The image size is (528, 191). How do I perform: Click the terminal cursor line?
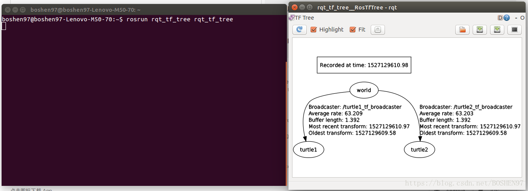[x=4, y=26]
